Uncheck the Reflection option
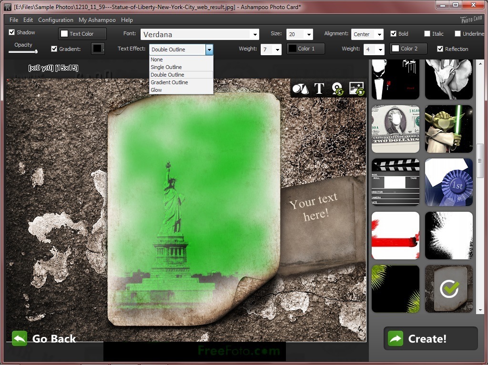Screen dimensions: 488x365 (x=440, y=49)
